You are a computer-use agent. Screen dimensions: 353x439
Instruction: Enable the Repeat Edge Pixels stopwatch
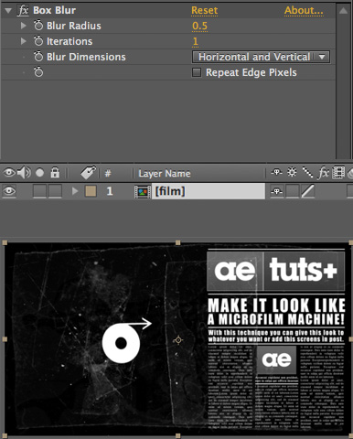[38, 72]
